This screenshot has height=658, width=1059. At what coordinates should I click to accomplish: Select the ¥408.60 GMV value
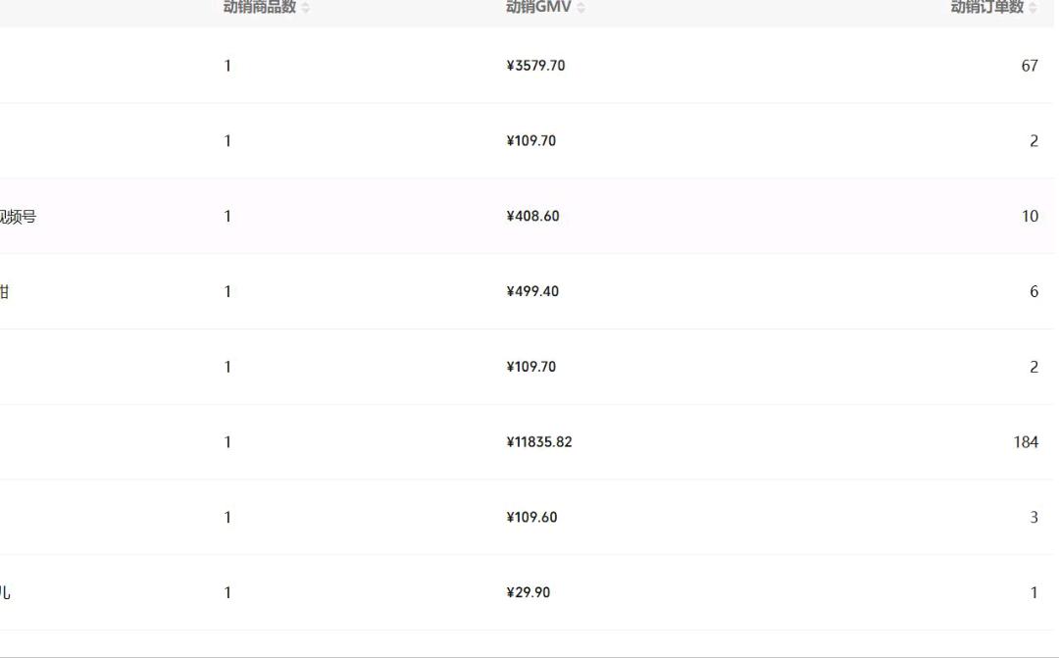point(532,216)
